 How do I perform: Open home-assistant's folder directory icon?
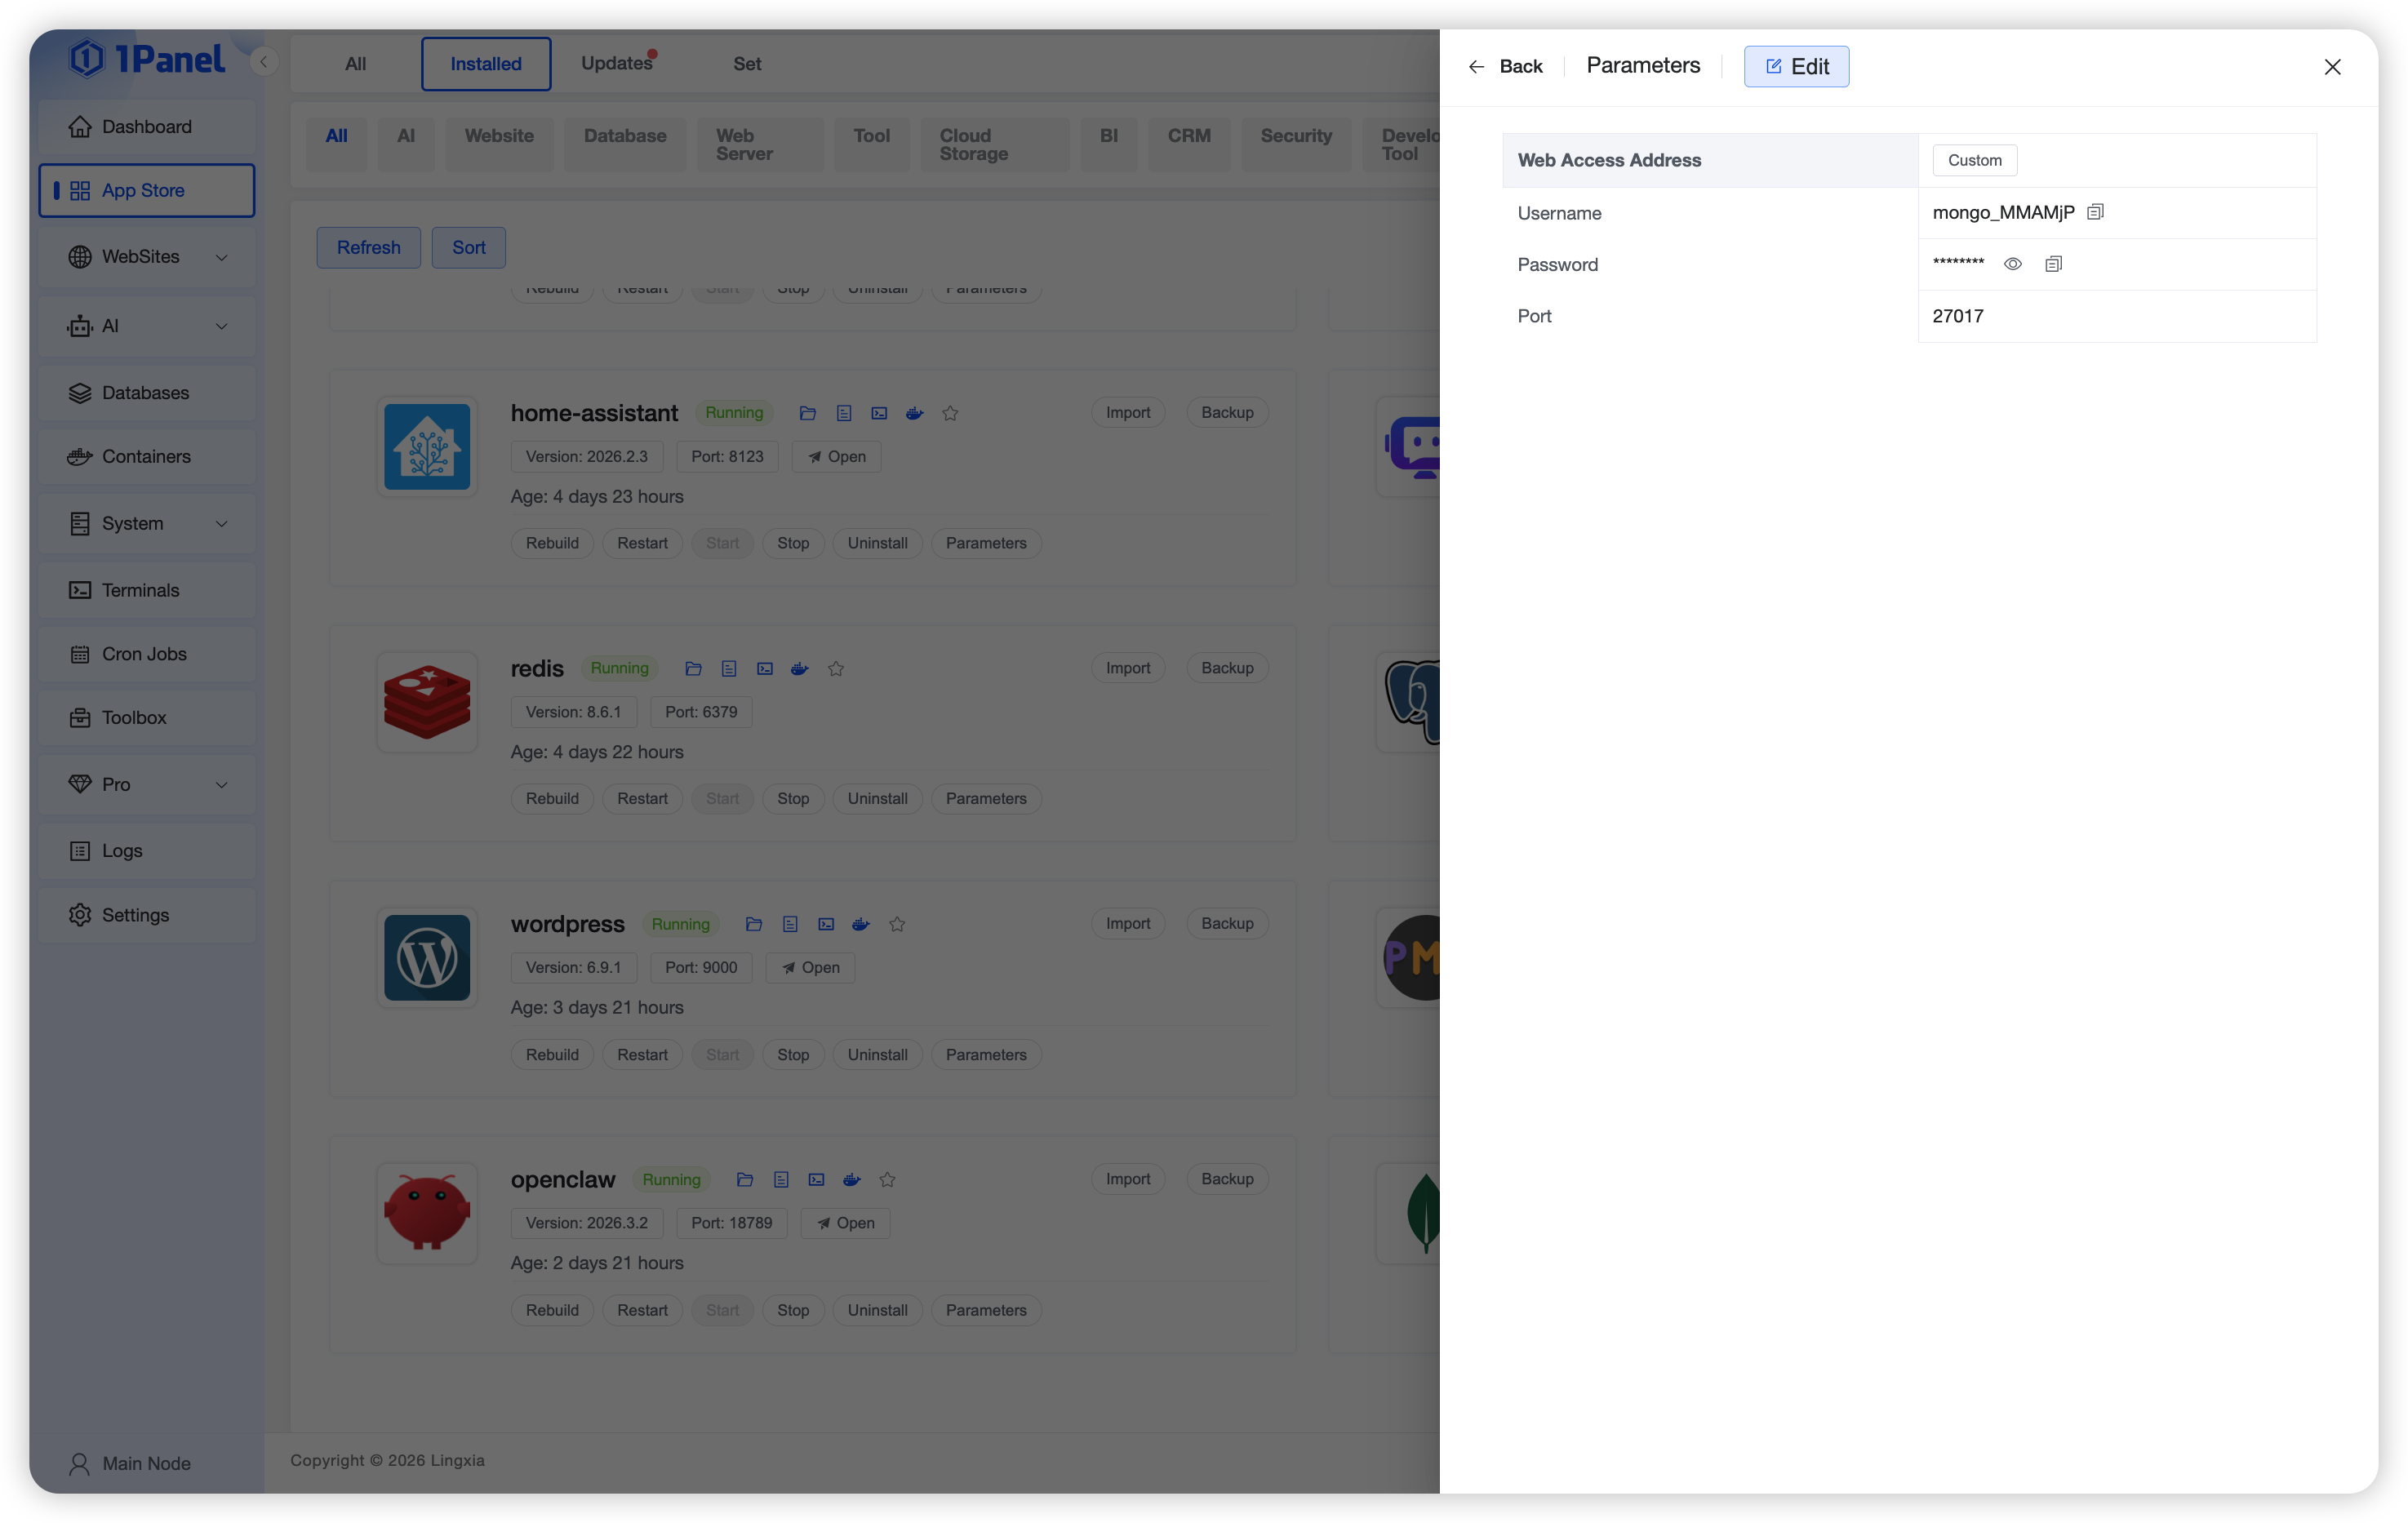(x=807, y=413)
